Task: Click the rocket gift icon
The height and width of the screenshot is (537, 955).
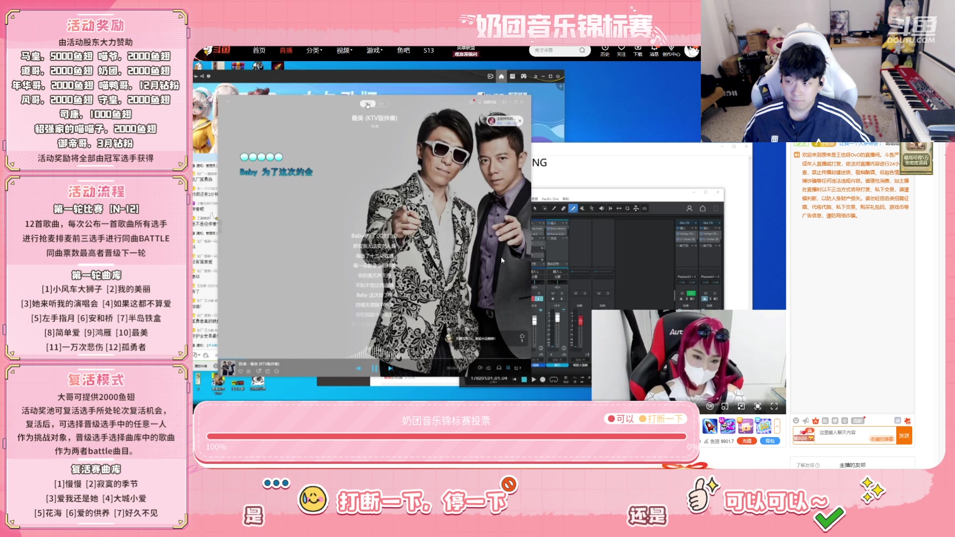Action: 710,426
